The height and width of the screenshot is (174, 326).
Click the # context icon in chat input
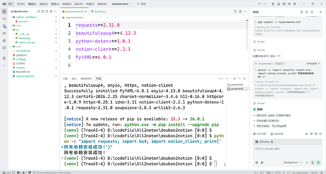pyautogui.click(x=262, y=163)
